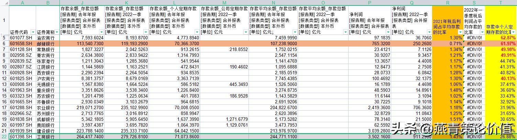Select the whole column O by its header
The image size is (517, 140).
323,3
